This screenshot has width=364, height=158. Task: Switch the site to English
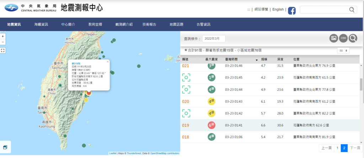pyautogui.click(x=278, y=10)
